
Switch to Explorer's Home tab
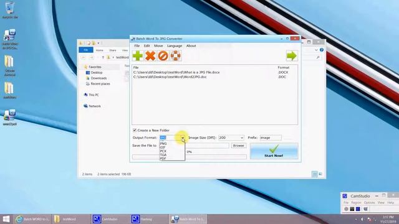click(x=100, y=50)
